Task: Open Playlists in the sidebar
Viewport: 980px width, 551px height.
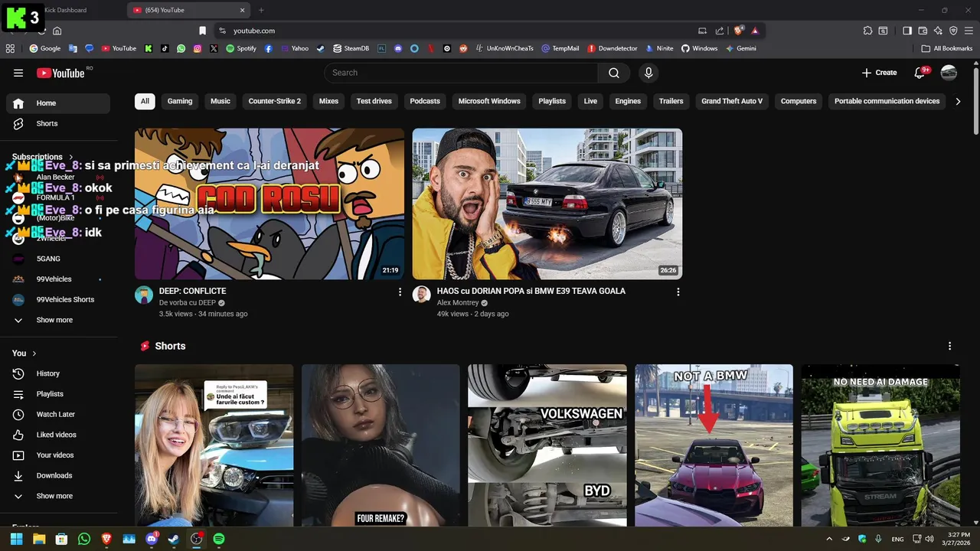Action: [x=58, y=393]
